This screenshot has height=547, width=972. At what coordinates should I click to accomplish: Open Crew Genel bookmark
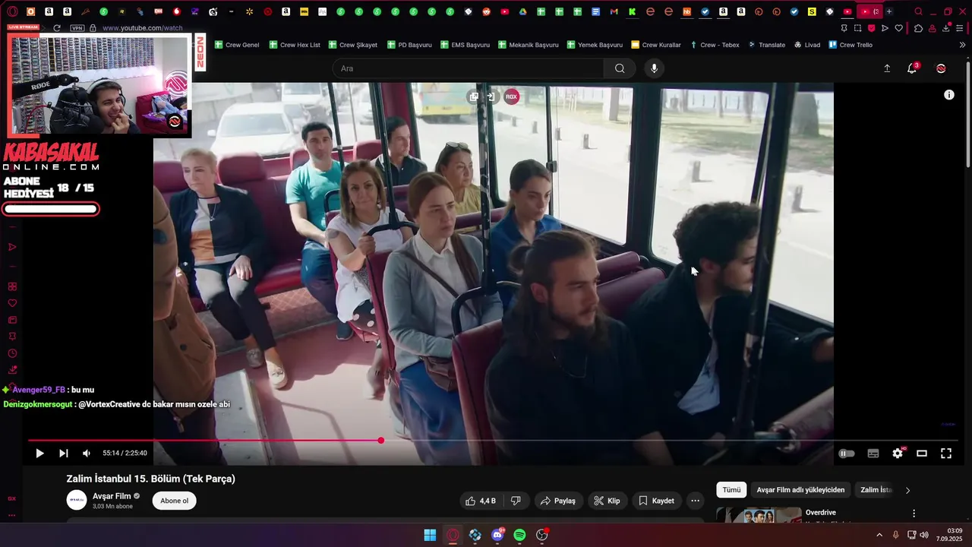(x=237, y=45)
